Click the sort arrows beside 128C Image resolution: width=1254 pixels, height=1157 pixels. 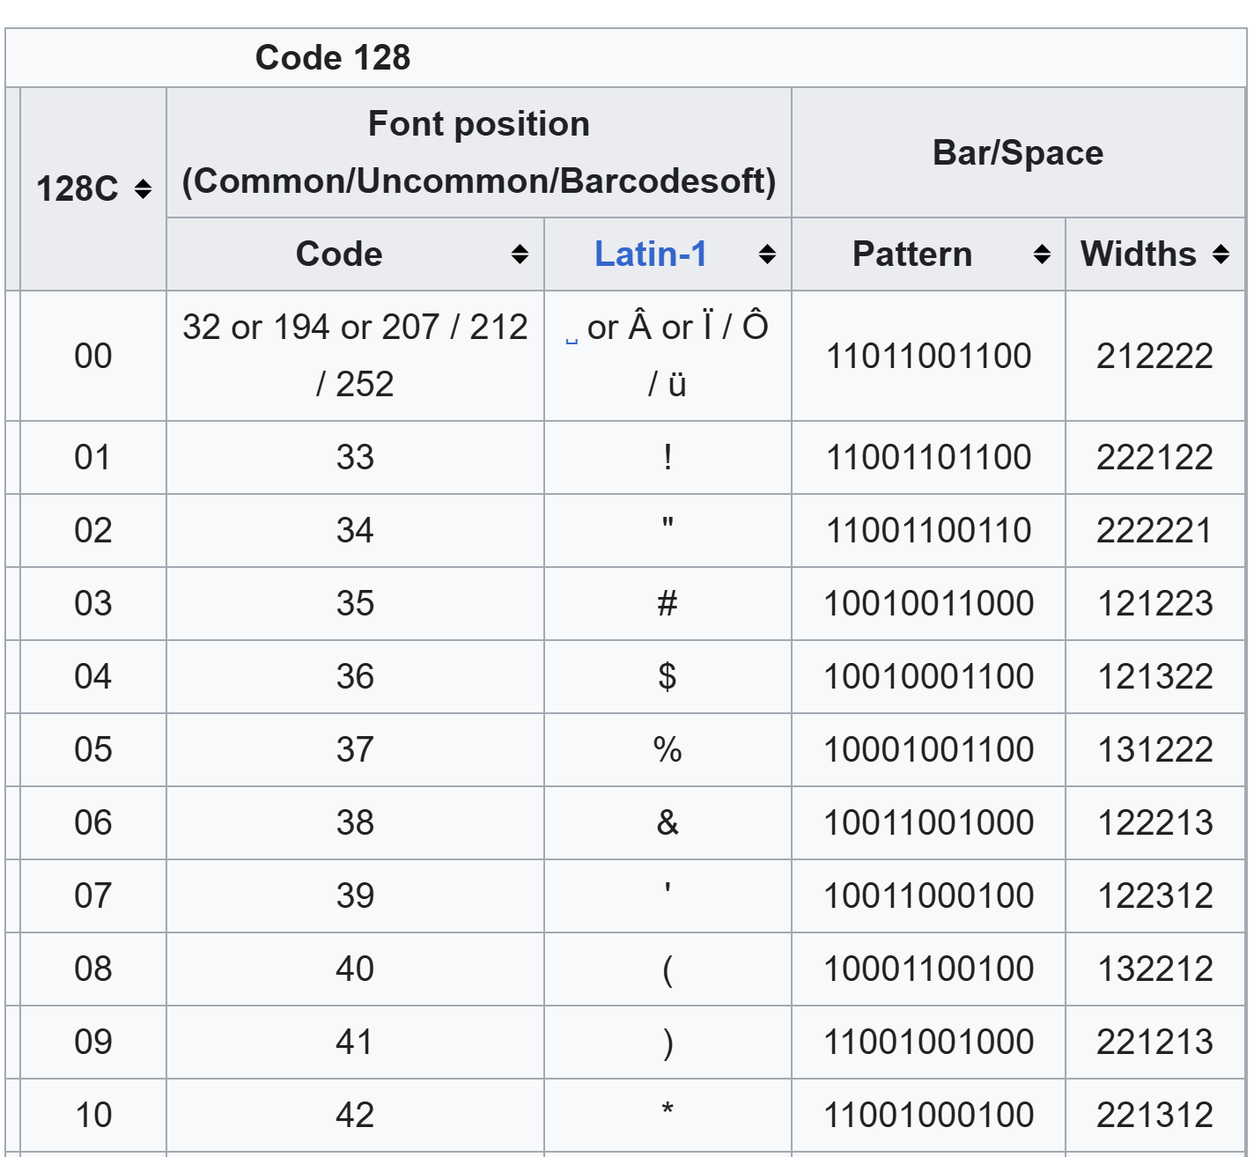(143, 189)
